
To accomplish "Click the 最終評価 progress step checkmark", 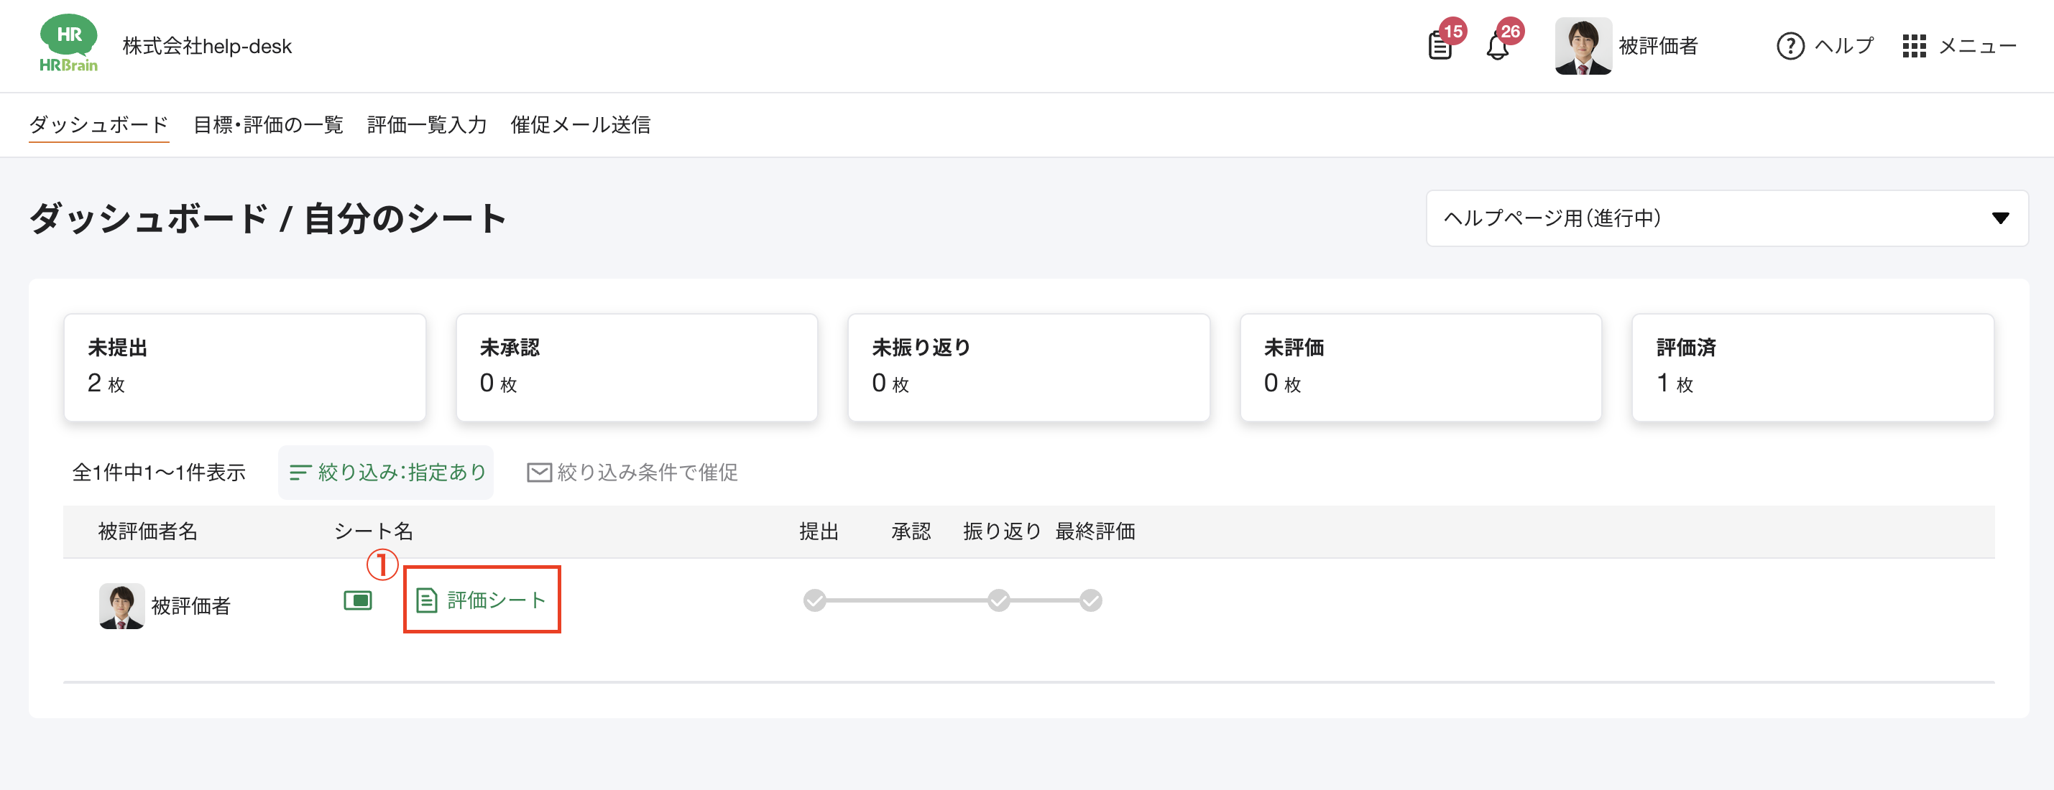I will 1090,600.
